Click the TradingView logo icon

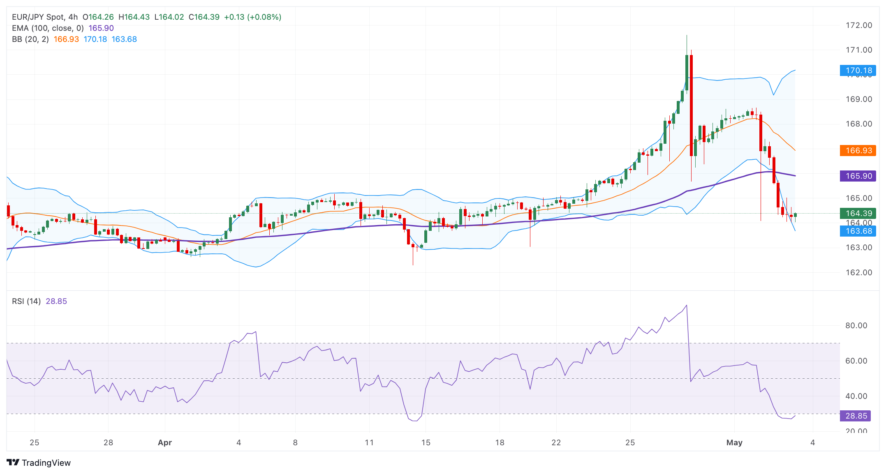point(13,462)
